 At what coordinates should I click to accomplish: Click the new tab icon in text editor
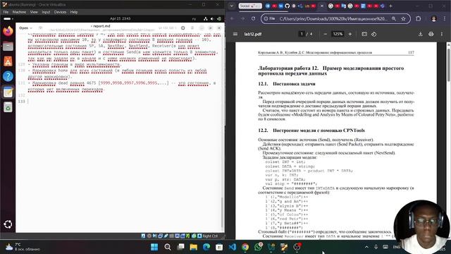[x=40, y=28]
